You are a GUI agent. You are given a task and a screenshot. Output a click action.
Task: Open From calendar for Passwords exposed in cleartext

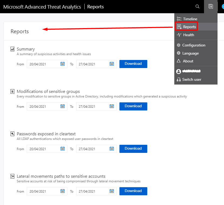(63, 149)
